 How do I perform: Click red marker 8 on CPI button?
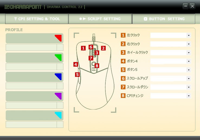pyautogui.click(x=97, y=66)
